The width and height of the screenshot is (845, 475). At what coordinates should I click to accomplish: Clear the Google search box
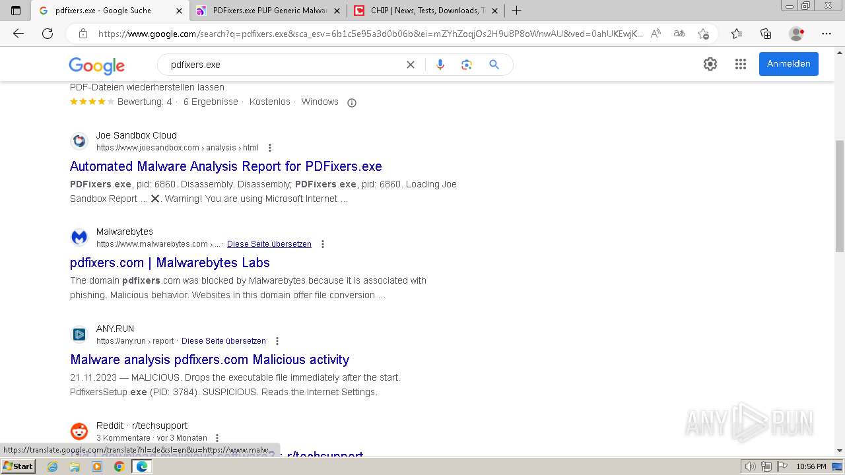point(411,65)
